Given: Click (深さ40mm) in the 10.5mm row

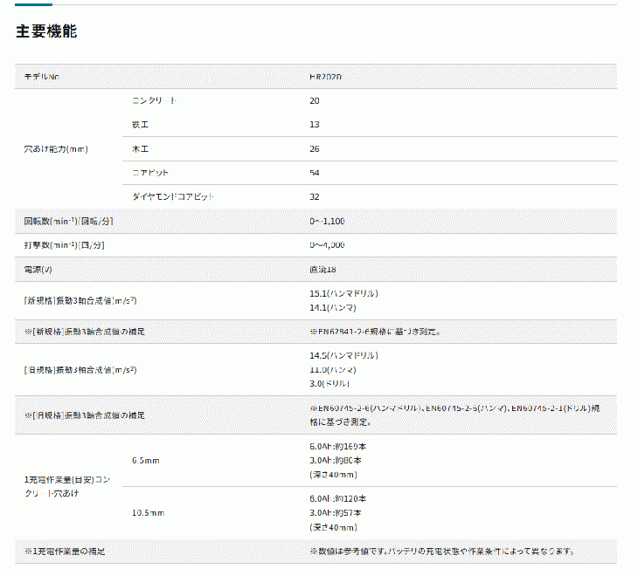Looking at the screenshot, I should 333,527.
